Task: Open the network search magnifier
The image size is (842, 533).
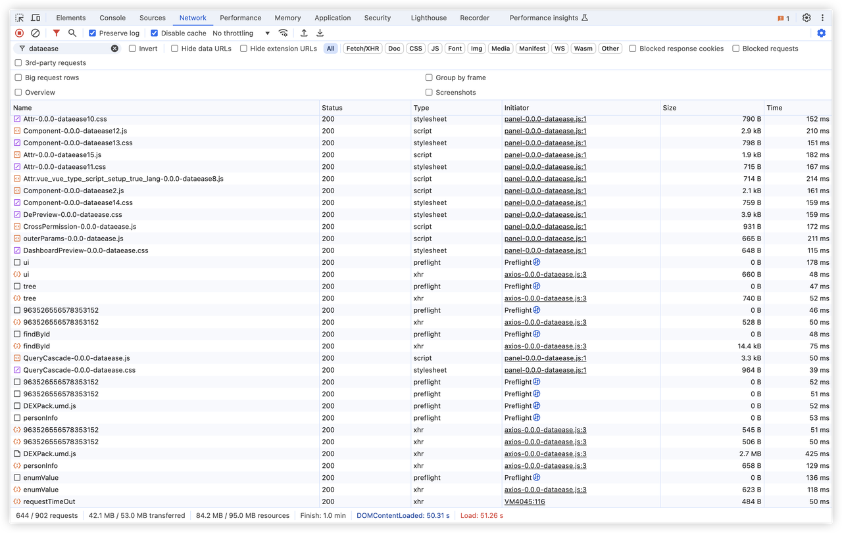Action: (72, 33)
